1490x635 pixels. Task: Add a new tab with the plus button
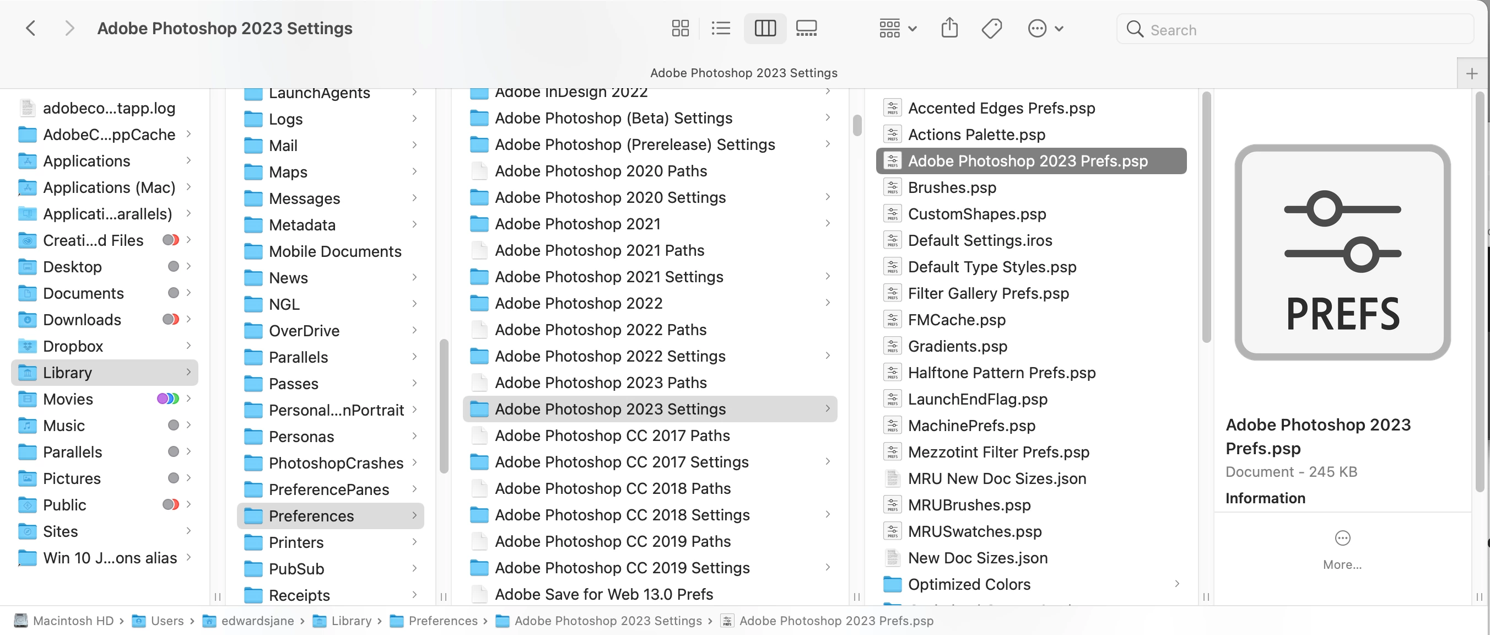[x=1471, y=73]
